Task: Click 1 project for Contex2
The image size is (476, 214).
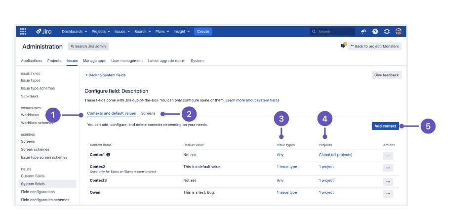Action: [326, 167]
